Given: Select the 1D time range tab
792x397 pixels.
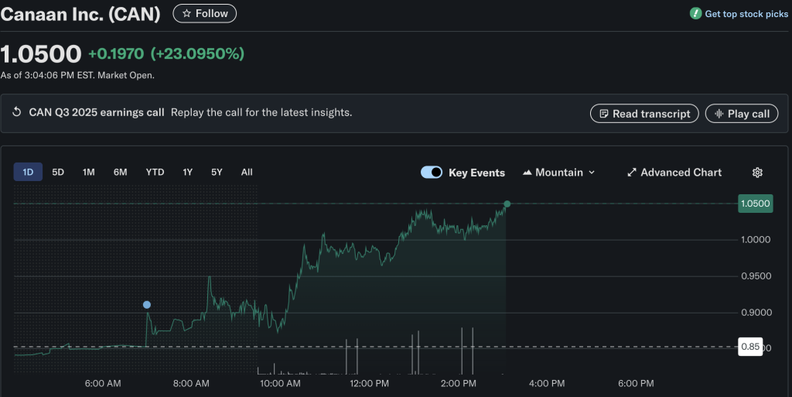Looking at the screenshot, I should pos(28,172).
